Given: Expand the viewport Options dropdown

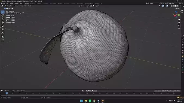Looking at the screenshot, I should click(x=177, y=8).
